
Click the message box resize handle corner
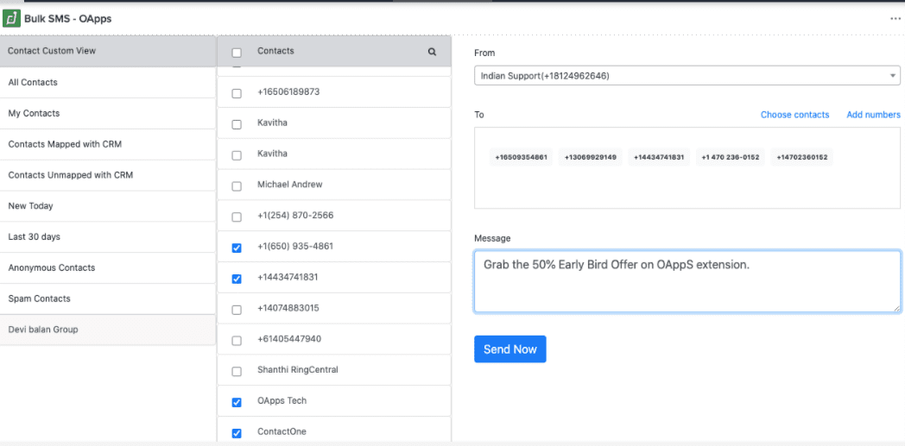click(x=896, y=308)
